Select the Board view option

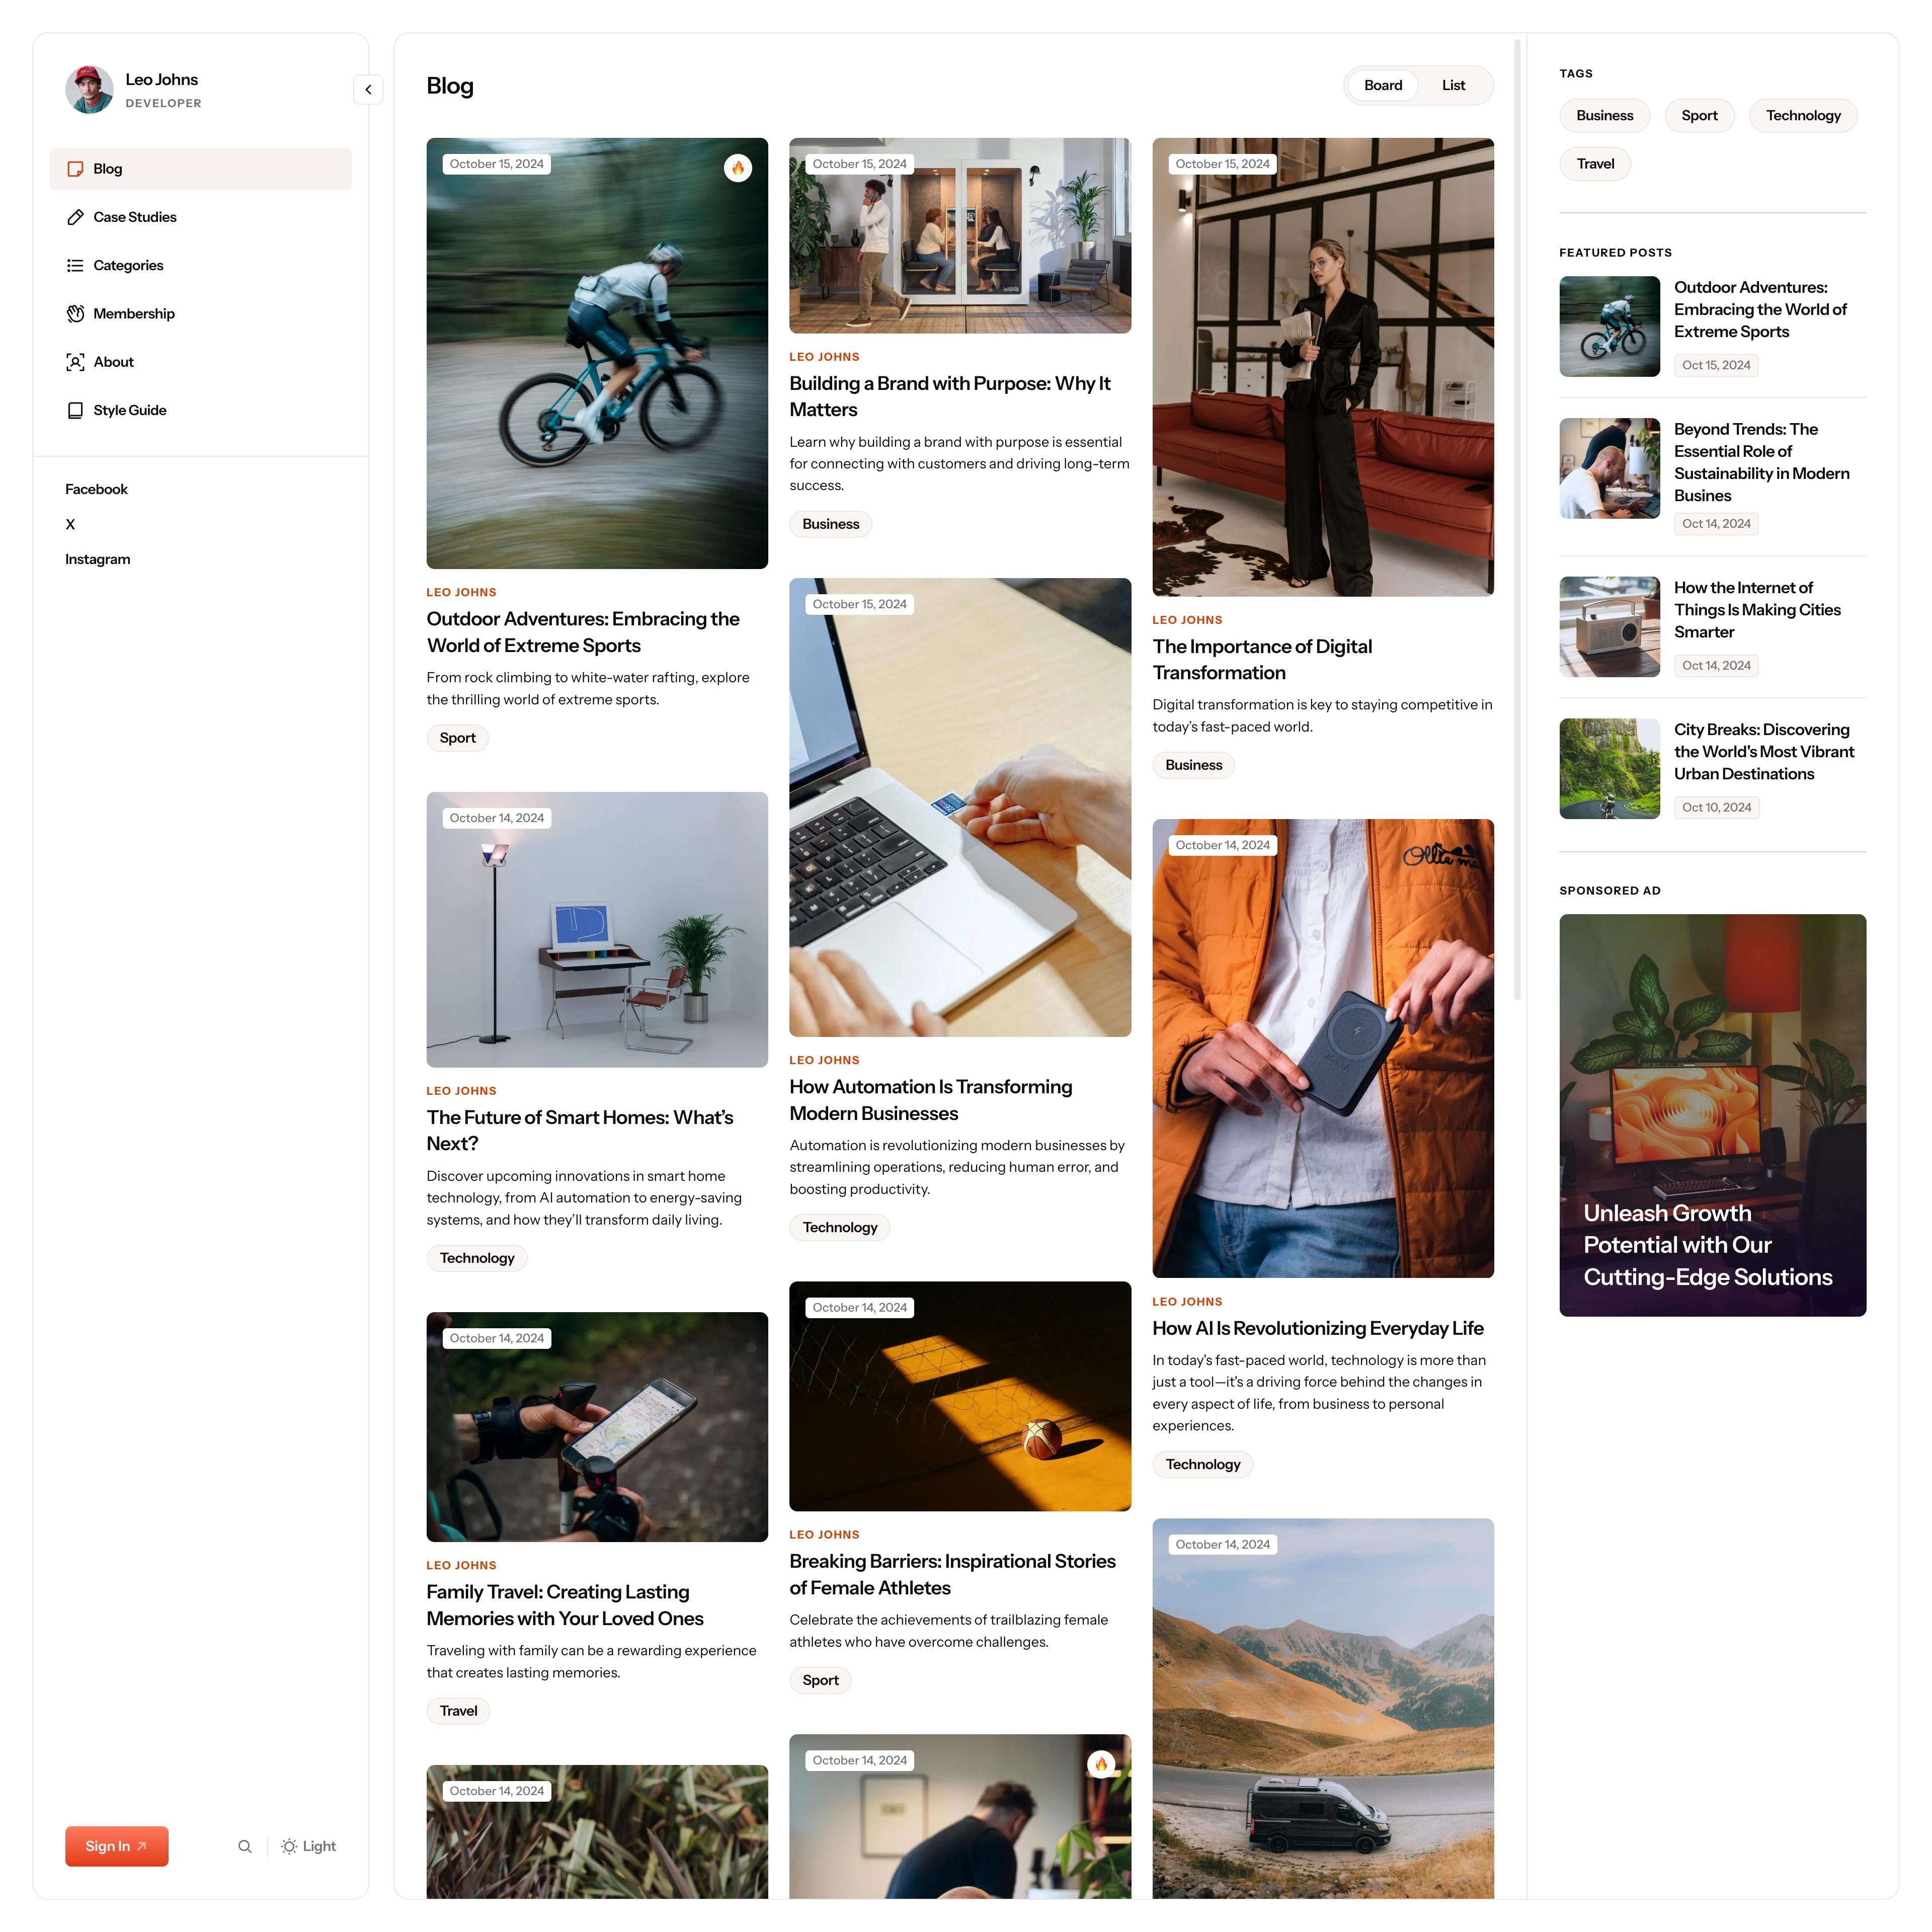(x=1383, y=85)
